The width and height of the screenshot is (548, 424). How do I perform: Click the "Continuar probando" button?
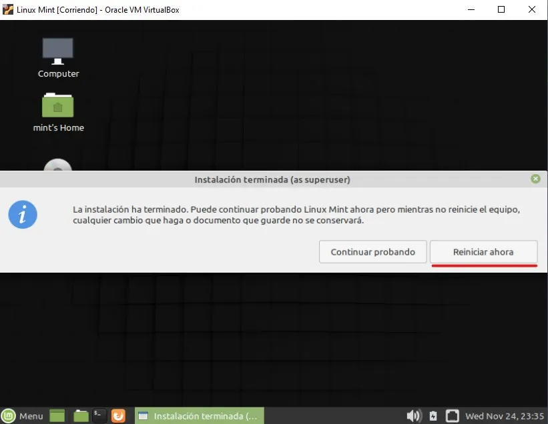coord(372,252)
